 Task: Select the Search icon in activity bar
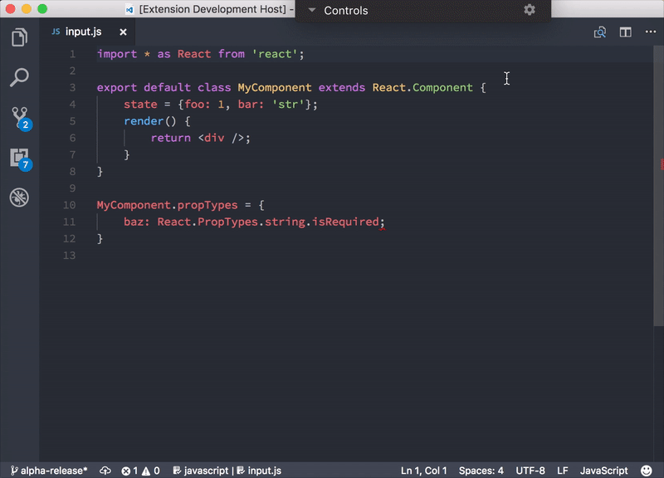[19, 78]
